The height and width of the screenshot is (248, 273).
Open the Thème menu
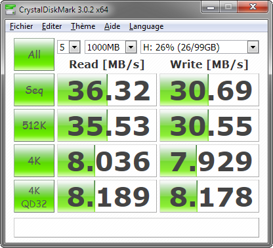83,26
